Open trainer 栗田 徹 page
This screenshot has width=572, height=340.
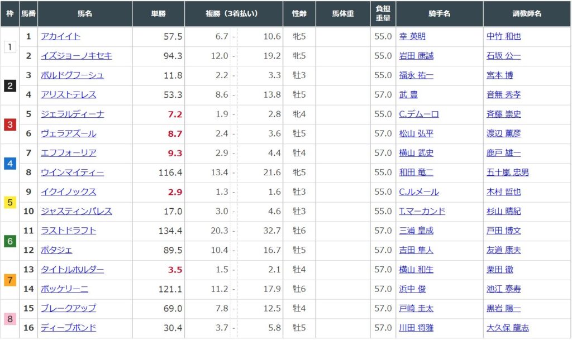click(x=500, y=269)
